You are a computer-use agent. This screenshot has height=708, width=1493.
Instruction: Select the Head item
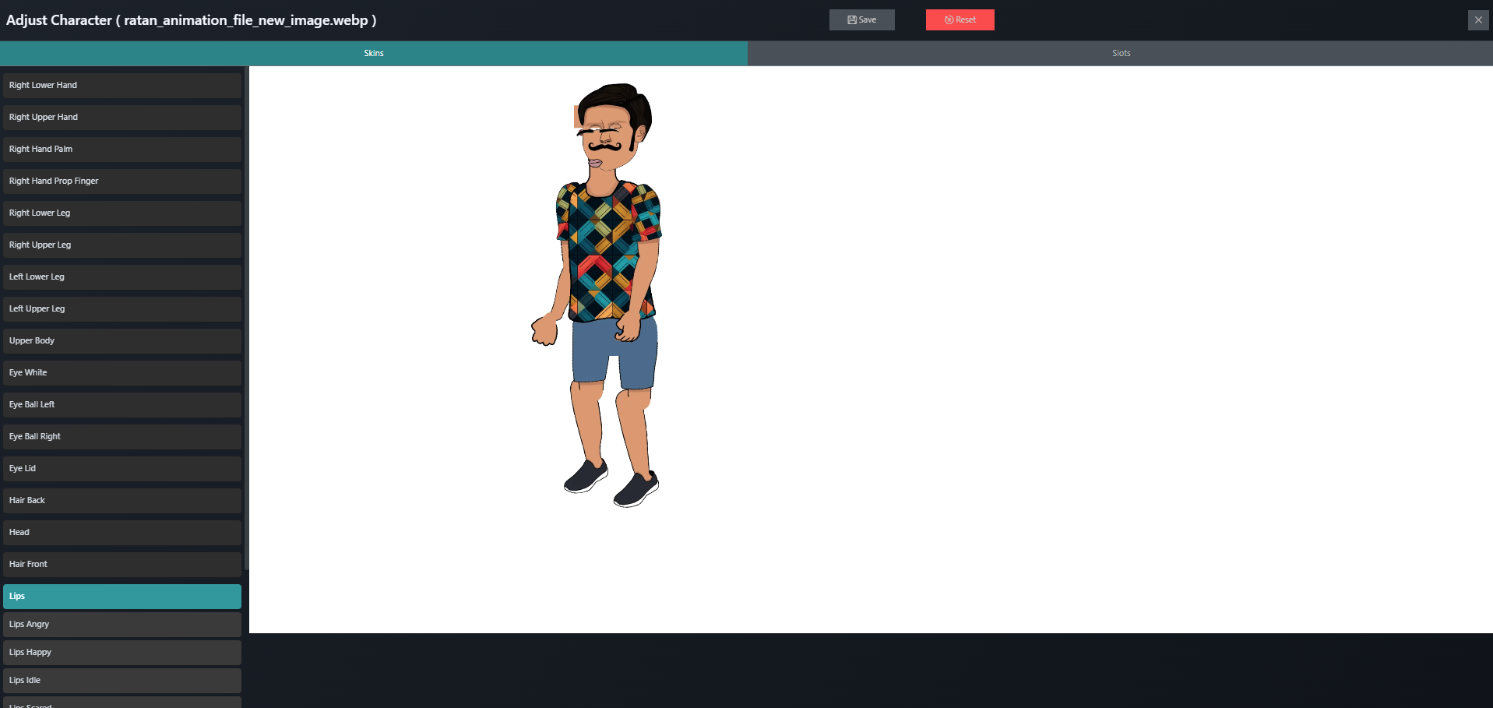122,533
